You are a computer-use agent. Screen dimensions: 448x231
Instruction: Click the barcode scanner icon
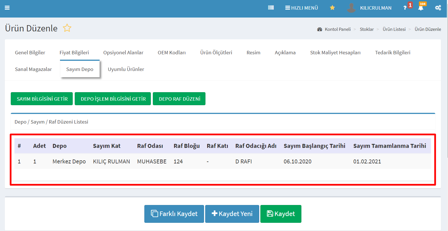point(271,8)
